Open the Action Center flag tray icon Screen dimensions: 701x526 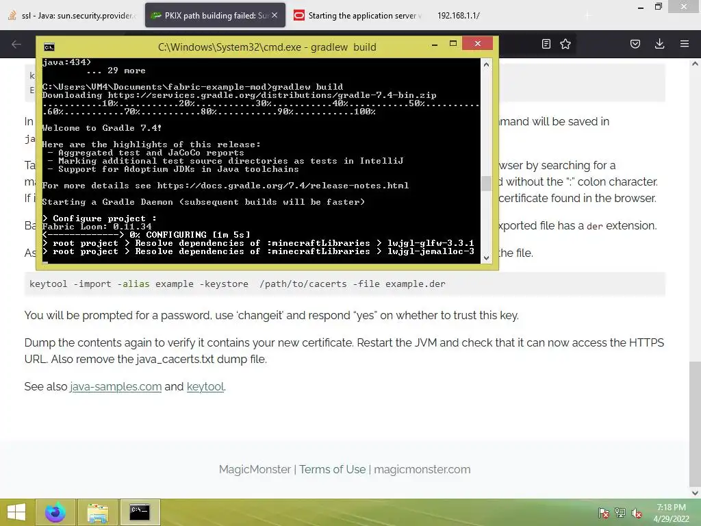(604, 513)
